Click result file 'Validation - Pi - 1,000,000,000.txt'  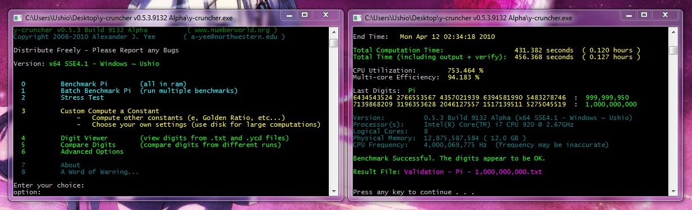click(474, 172)
